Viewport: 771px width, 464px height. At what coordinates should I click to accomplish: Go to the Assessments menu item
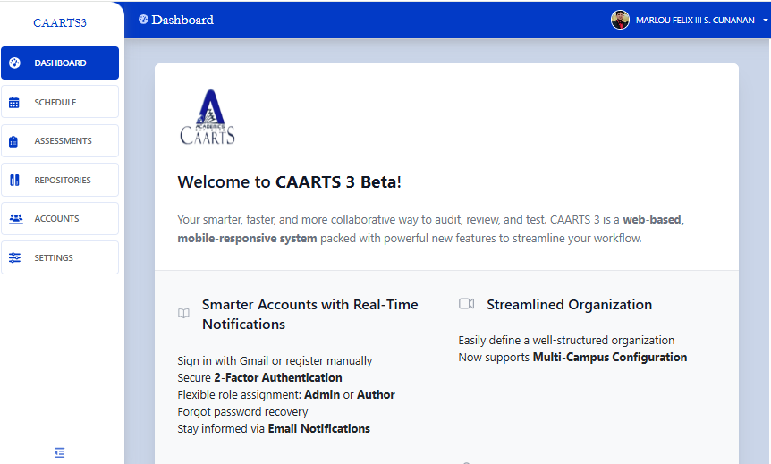coord(63,141)
